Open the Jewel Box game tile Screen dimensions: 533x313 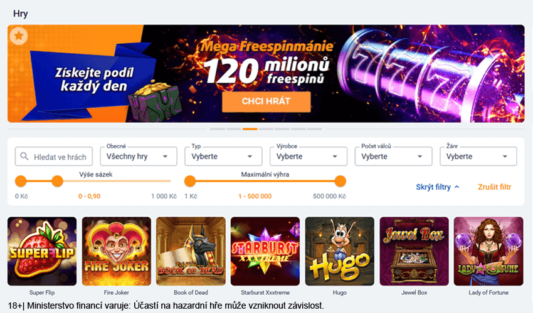coord(414,251)
